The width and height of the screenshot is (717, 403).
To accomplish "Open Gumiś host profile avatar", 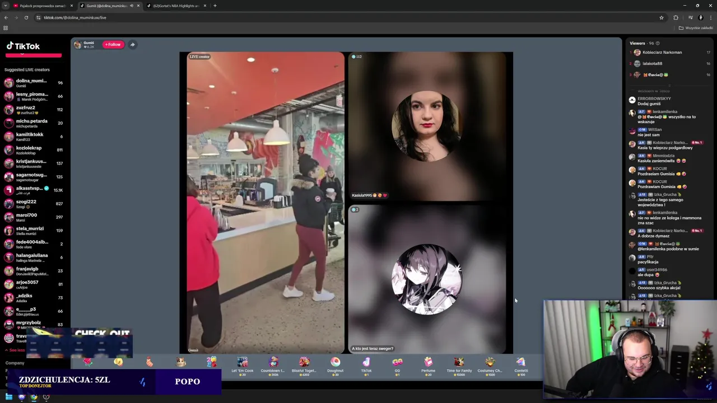I will point(78,44).
